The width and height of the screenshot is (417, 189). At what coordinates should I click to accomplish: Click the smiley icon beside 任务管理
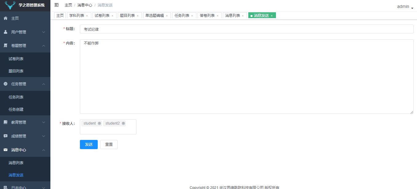pyautogui.click(x=6, y=84)
